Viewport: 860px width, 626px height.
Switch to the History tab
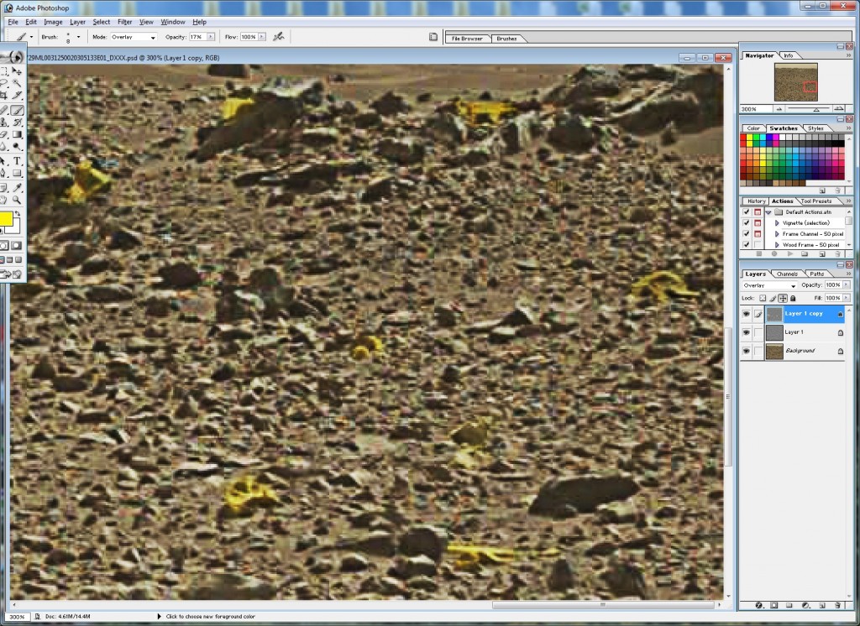[757, 201]
